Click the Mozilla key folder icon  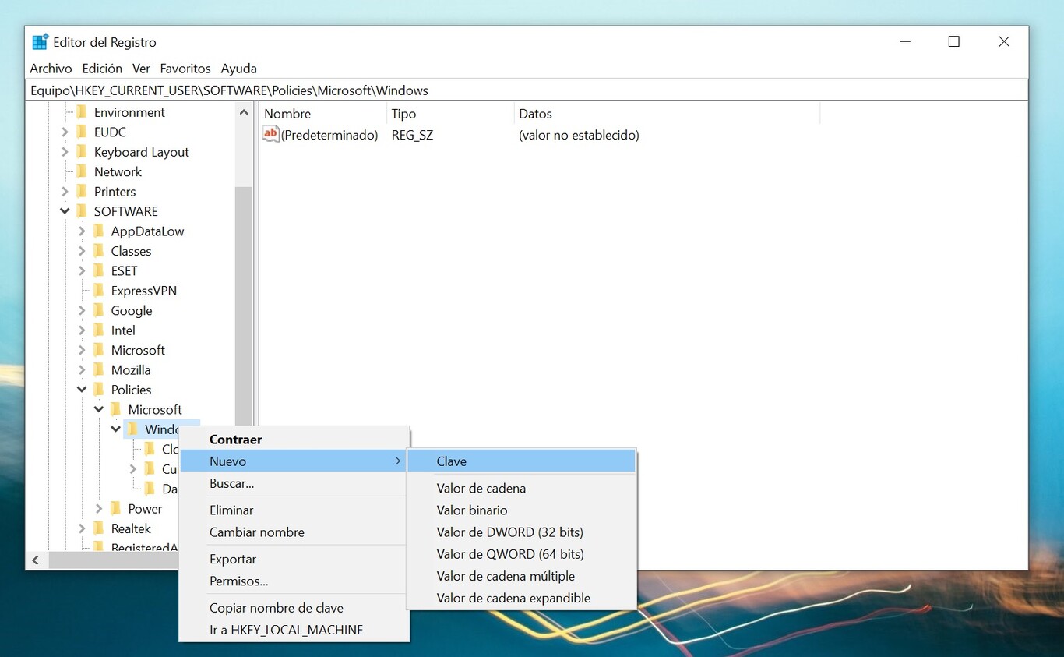click(x=99, y=370)
